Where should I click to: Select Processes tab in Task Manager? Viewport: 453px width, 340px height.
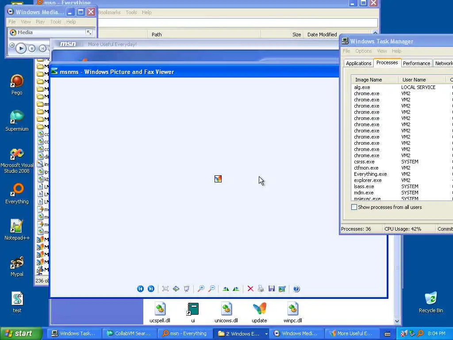coord(387,63)
